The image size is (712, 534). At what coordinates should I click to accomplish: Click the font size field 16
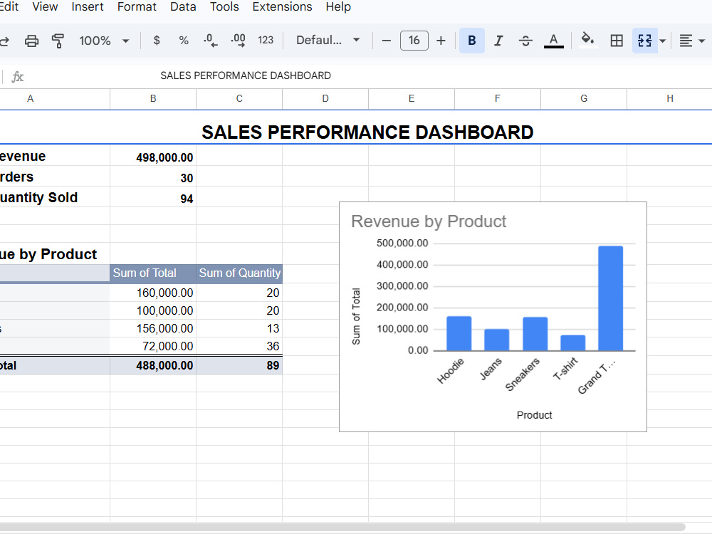pos(414,41)
